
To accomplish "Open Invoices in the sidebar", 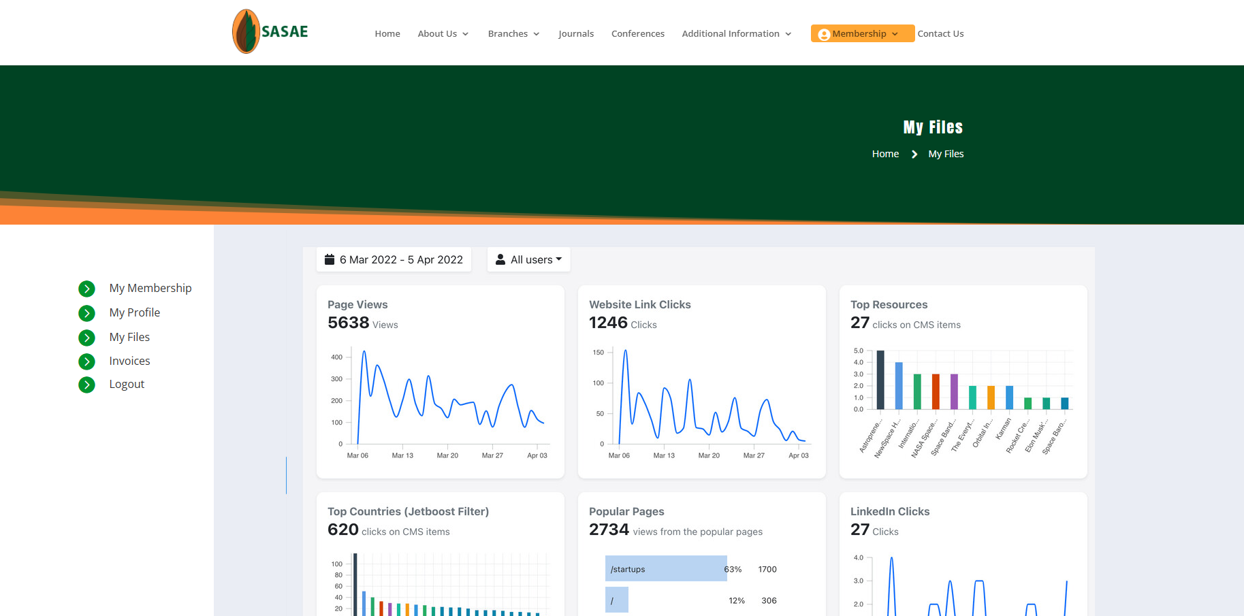I will pyautogui.click(x=129, y=361).
